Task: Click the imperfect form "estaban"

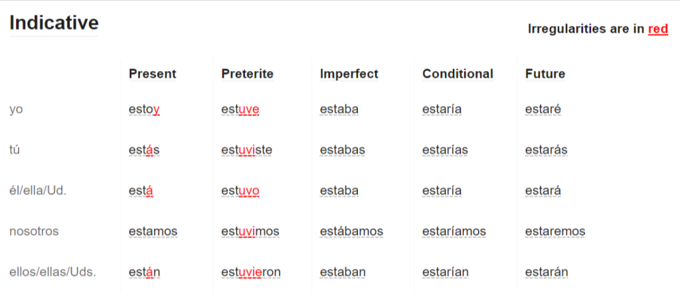Action: (x=343, y=272)
